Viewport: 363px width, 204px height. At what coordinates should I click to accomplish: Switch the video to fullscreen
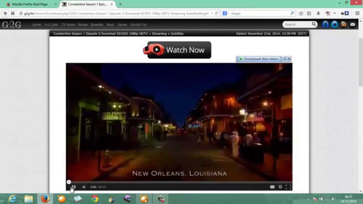pyautogui.click(x=288, y=187)
